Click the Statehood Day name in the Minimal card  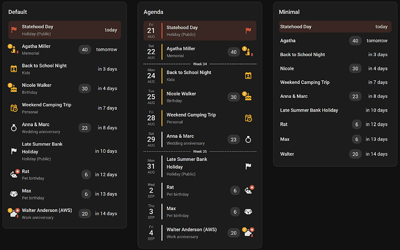coord(296,27)
